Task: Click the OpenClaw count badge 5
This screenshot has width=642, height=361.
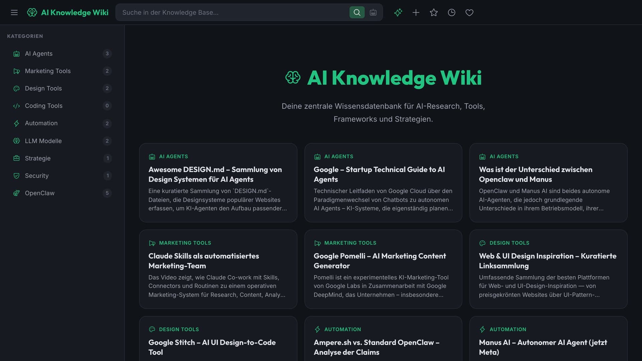Action: (x=107, y=193)
